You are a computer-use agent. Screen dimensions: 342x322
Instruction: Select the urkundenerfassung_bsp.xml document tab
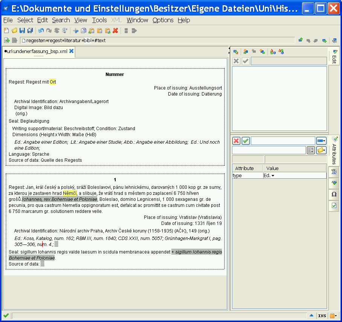[x=36, y=52]
